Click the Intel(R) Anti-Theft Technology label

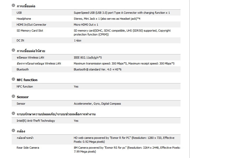[x=36, y=121]
